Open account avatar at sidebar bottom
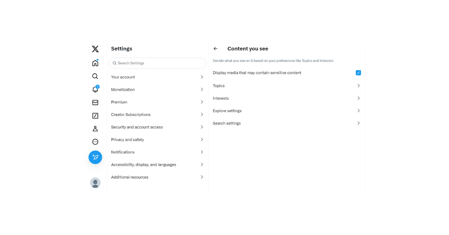This screenshot has height=235, width=449. [95, 182]
